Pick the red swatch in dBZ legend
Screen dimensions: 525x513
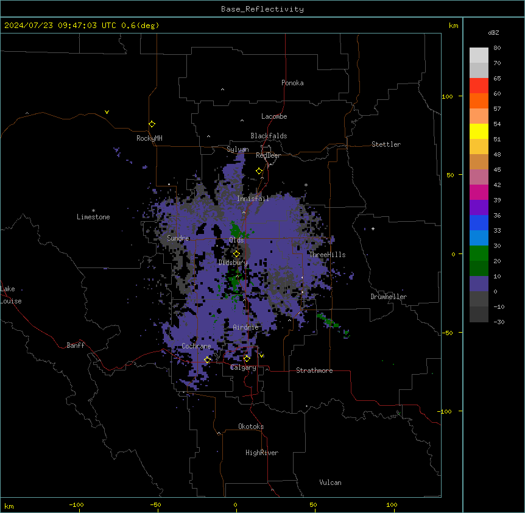[479, 86]
